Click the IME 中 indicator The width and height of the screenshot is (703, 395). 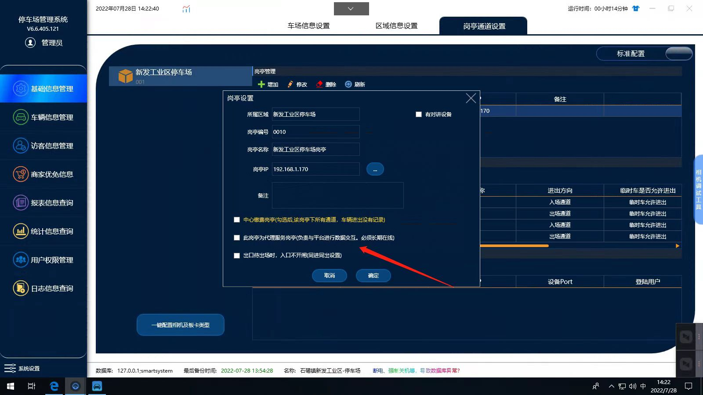[x=643, y=386]
